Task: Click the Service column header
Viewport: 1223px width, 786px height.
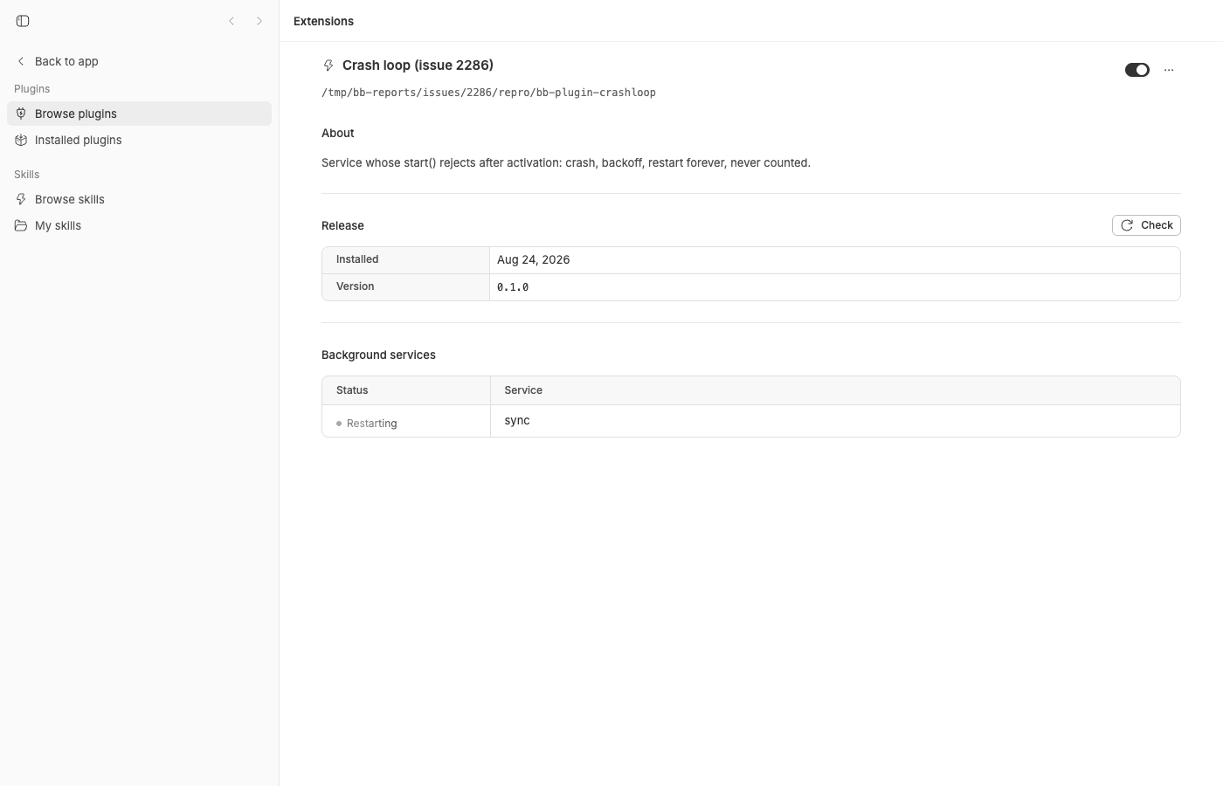Action: pos(523,390)
